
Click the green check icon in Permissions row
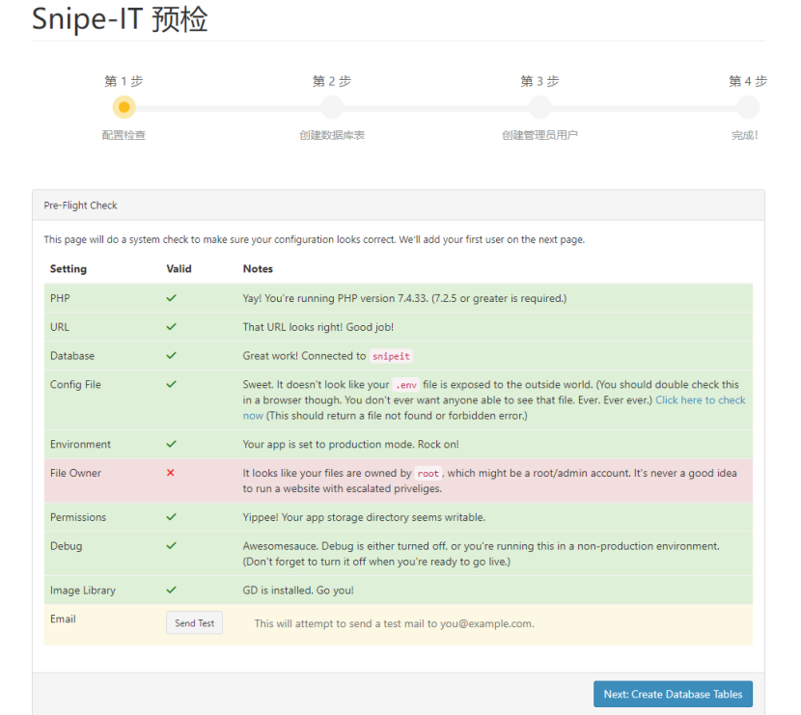coord(171,516)
